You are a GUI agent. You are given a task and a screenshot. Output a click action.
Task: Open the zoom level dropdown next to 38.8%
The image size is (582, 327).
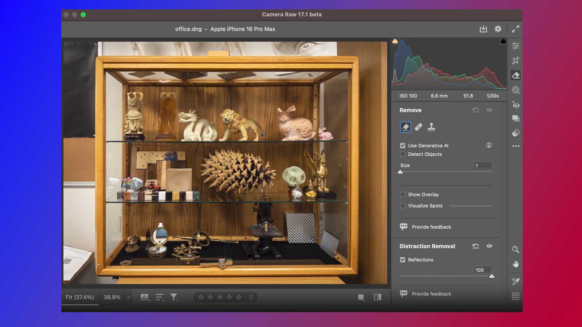pyautogui.click(x=128, y=297)
